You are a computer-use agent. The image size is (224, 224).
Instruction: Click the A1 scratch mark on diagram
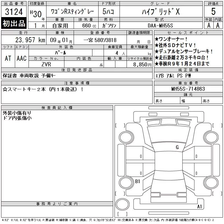pos(199,207)
